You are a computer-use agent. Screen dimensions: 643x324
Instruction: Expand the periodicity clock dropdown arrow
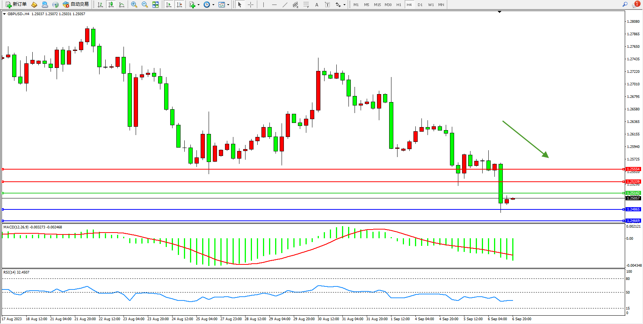coord(213,5)
